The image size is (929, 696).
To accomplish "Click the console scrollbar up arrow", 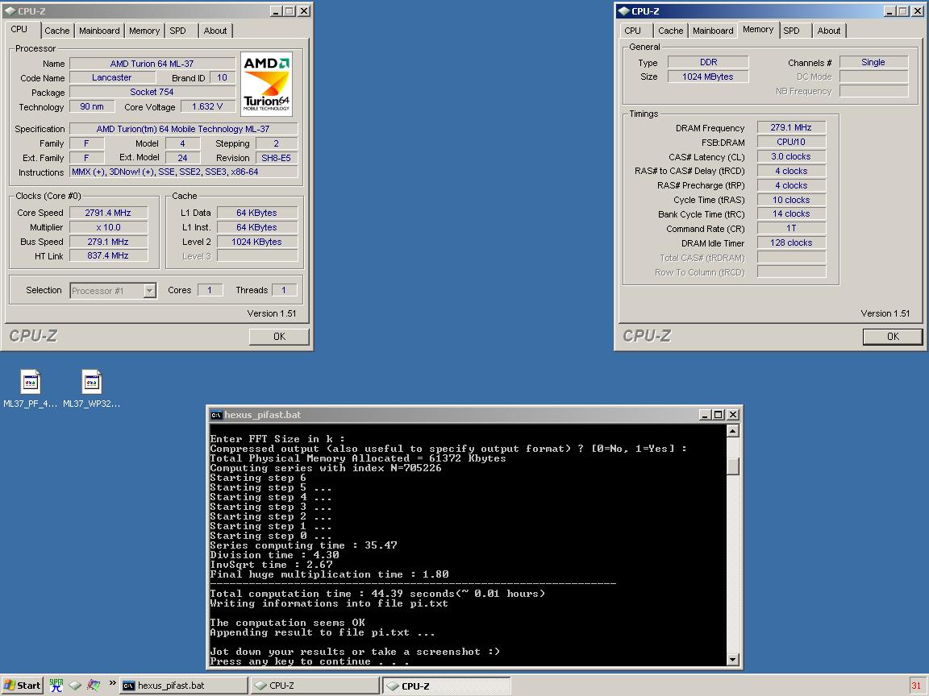I will tap(732, 431).
